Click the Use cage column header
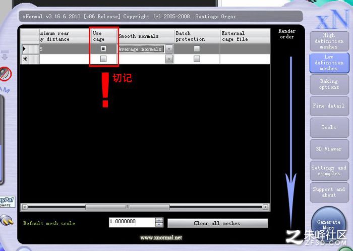353x251 pixels. pos(104,36)
